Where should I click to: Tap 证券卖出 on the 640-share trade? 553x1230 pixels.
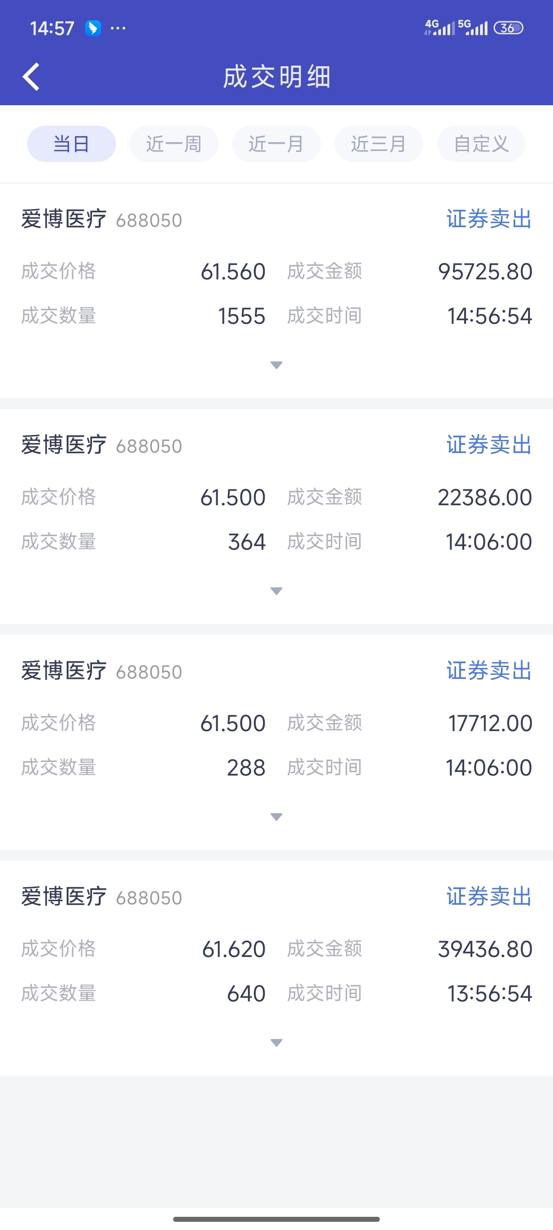coord(489,897)
